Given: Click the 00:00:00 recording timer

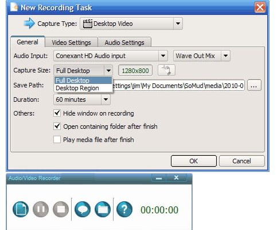Looking at the screenshot, I should point(159,210).
